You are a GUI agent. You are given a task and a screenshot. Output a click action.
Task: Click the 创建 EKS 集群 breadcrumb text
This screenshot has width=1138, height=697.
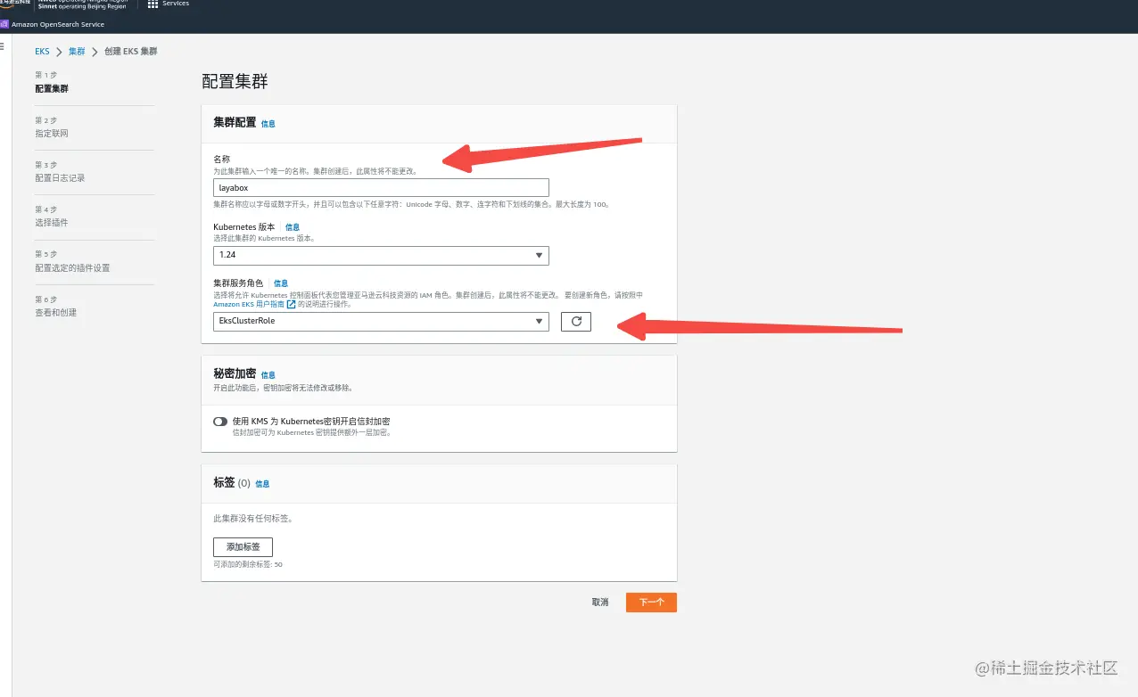[x=130, y=52]
